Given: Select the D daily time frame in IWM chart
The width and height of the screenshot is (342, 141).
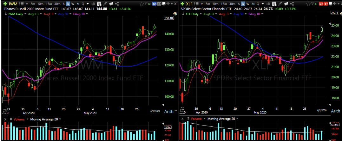Looking at the screenshot, I should click(68, 4).
